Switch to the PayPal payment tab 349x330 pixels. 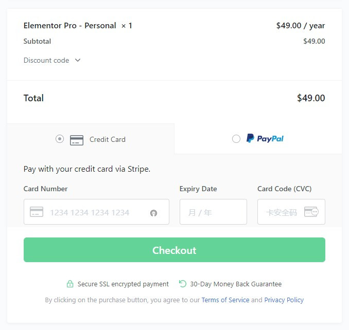258,139
